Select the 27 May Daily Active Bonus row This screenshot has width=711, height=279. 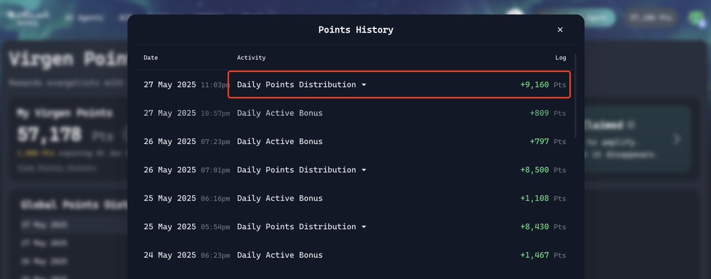[x=355, y=113]
